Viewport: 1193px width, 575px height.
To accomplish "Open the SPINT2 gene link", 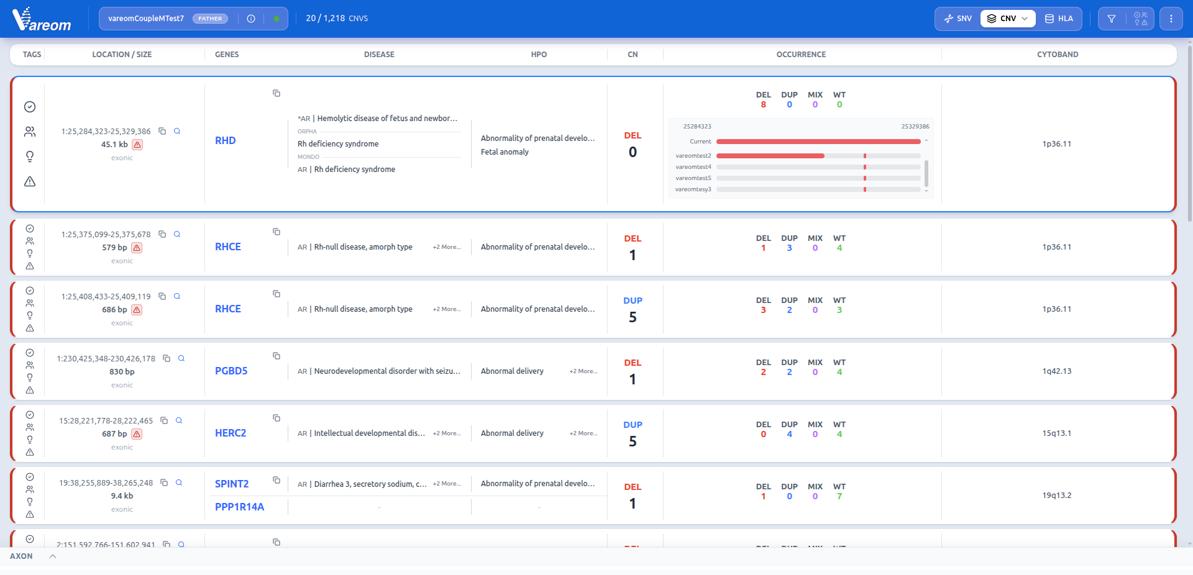I will (x=232, y=484).
